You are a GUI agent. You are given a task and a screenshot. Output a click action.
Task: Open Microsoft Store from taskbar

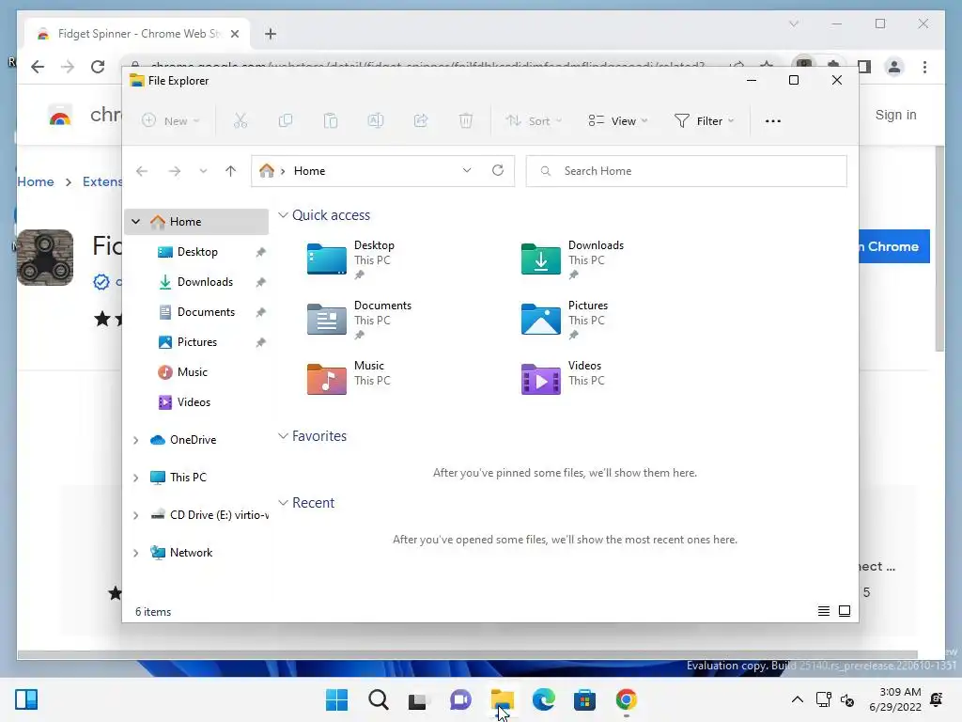tap(584, 699)
